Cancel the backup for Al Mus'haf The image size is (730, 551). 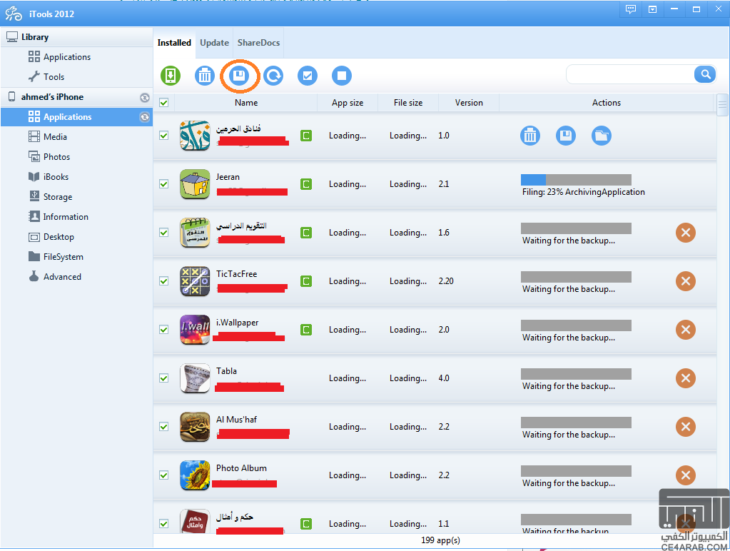tap(685, 427)
